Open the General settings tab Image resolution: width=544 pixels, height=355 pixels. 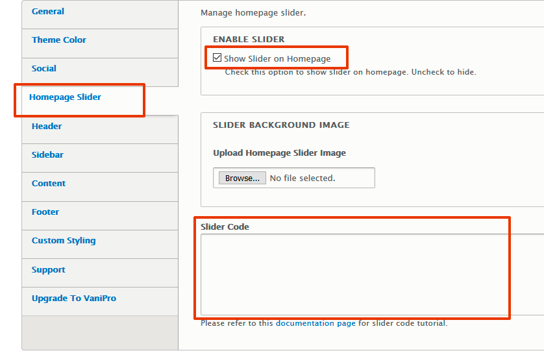(x=48, y=12)
